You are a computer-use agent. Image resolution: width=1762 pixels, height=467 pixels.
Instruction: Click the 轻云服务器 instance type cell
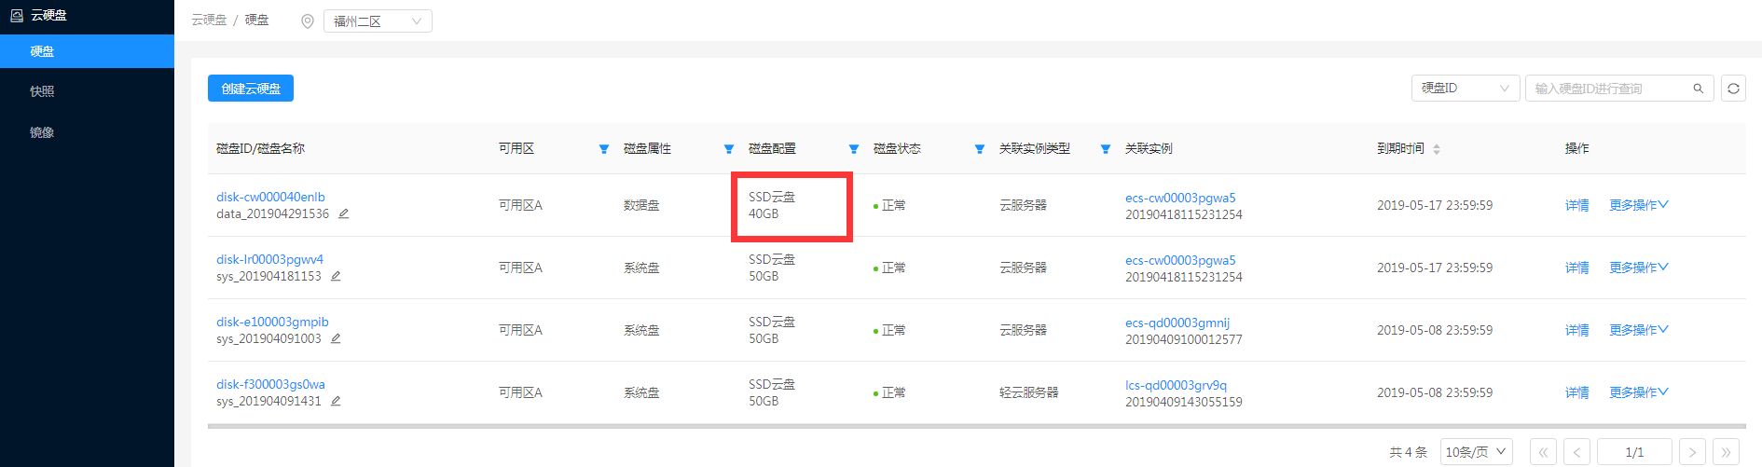pyautogui.click(x=1029, y=392)
